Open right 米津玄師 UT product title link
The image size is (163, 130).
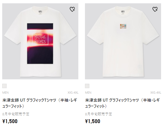click(122, 103)
